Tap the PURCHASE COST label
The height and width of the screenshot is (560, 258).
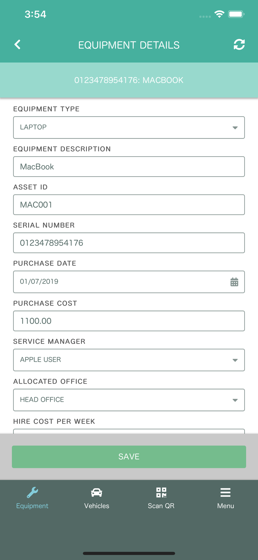(x=45, y=303)
